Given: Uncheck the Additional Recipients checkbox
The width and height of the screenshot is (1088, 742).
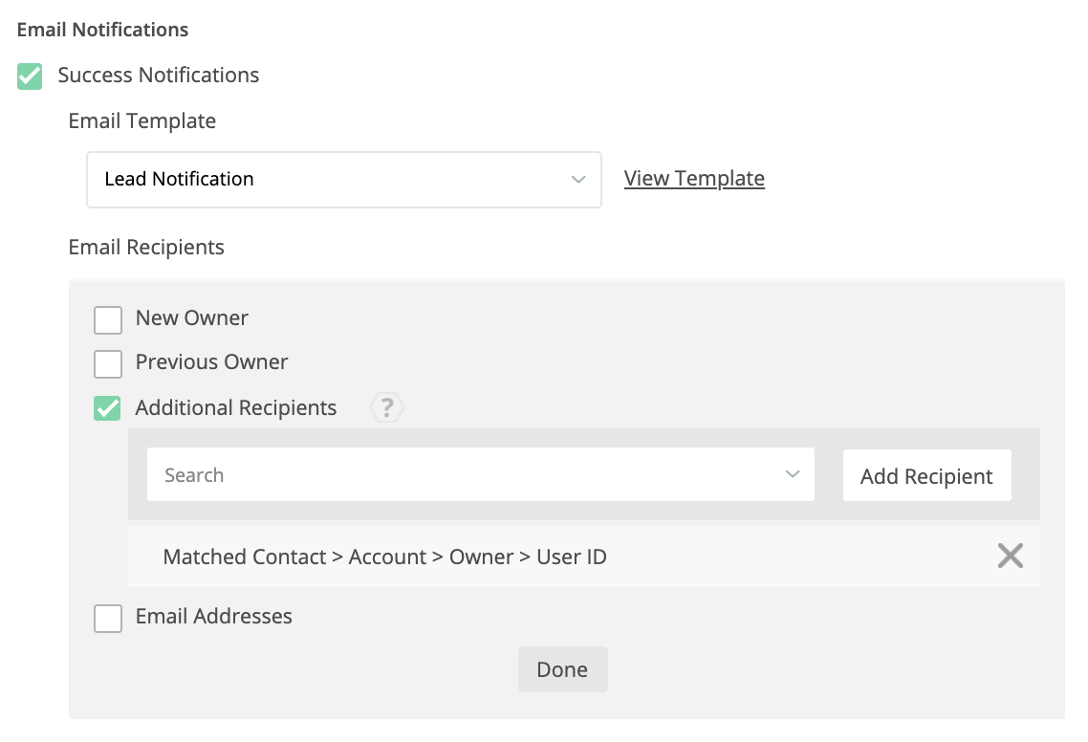Looking at the screenshot, I should coord(108,408).
